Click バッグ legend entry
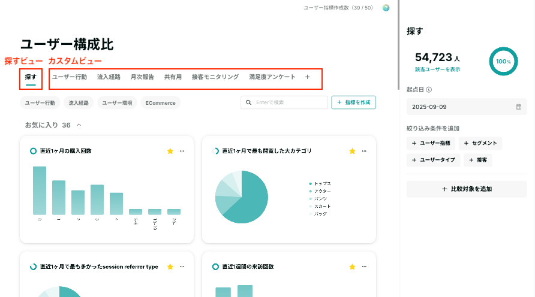Screen dimensions: 535x297 coord(318,214)
